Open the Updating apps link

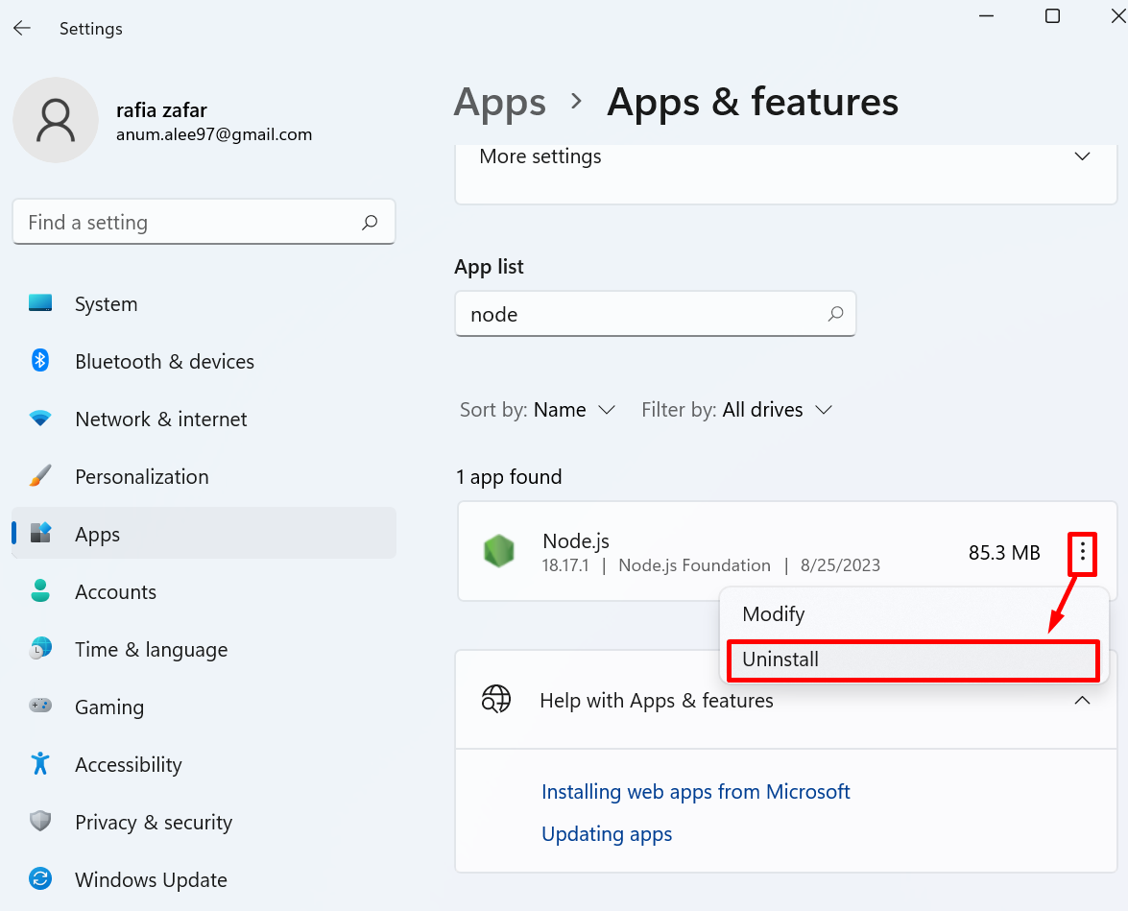607,834
